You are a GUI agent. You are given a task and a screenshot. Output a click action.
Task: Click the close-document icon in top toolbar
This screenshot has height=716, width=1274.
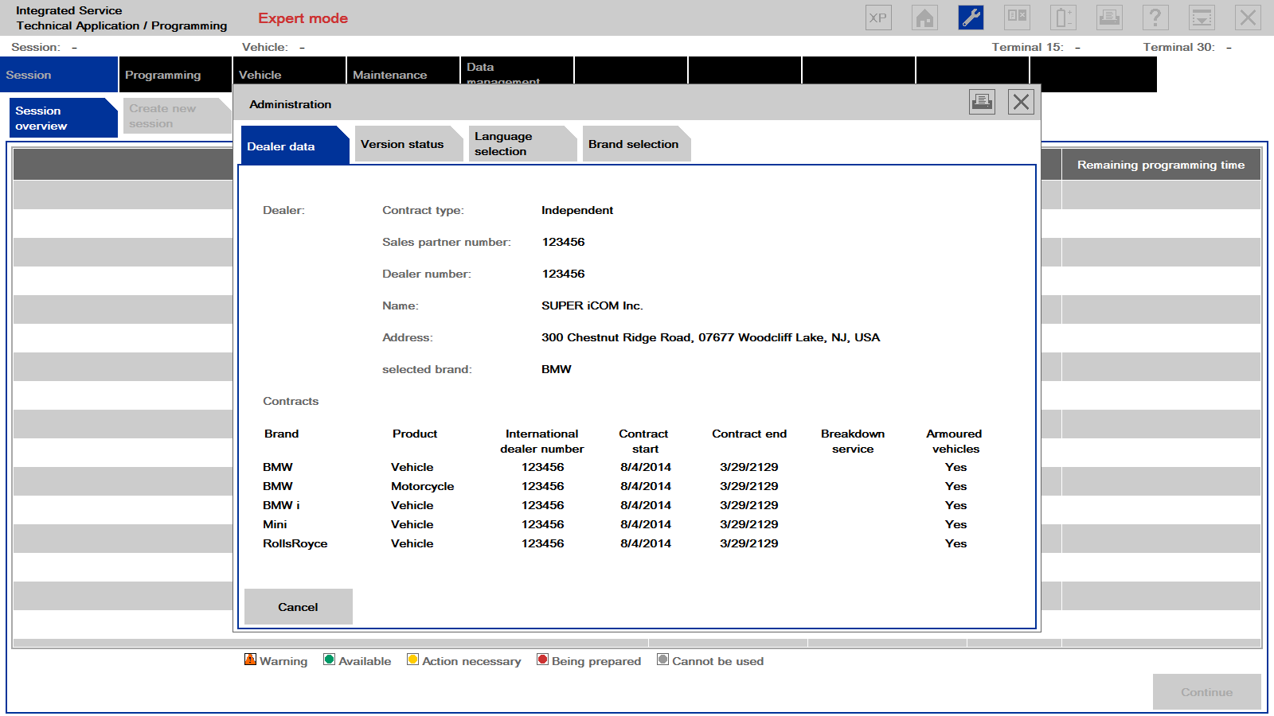[x=1017, y=18]
